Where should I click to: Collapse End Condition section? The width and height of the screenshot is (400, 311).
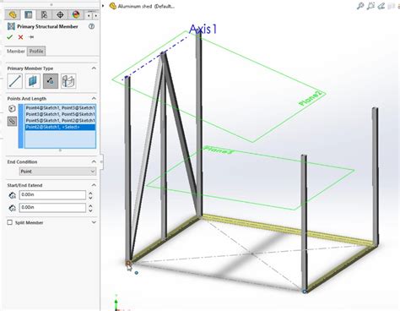pyautogui.click(x=94, y=161)
